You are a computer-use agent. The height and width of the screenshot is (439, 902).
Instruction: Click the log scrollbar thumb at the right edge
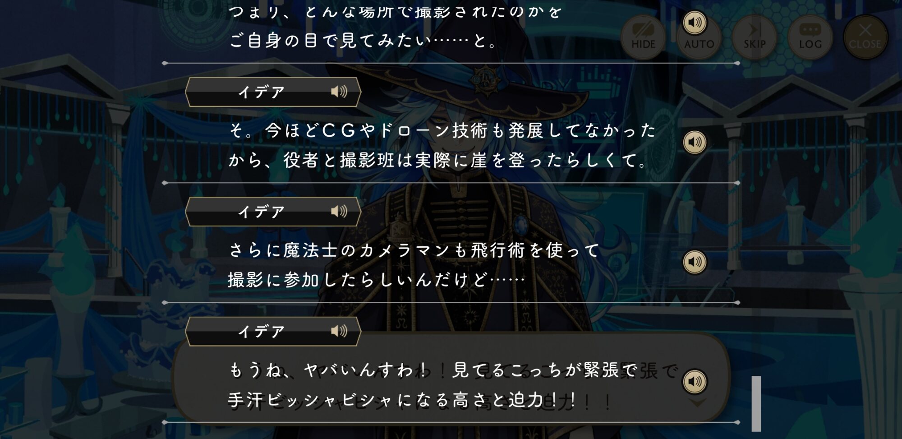pyautogui.click(x=756, y=403)
